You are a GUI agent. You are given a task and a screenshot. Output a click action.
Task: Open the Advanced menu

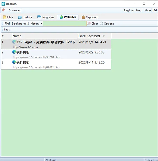coord(15,10)
